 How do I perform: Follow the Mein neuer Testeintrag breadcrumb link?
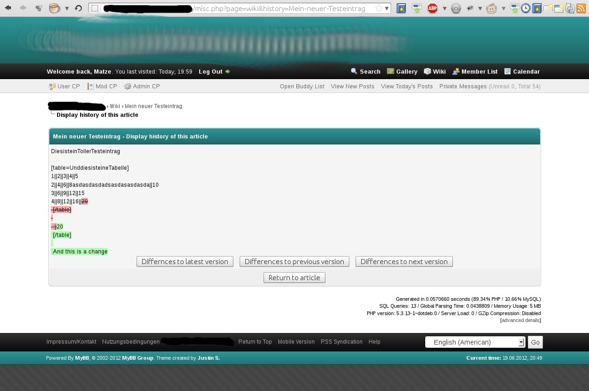pos(153,106)
